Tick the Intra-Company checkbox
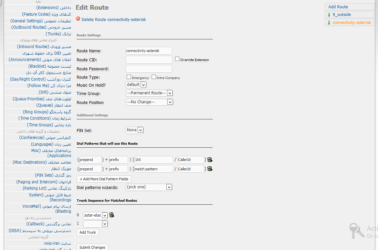This screenshot has width=378, height=250. click(x=154, y=77)
